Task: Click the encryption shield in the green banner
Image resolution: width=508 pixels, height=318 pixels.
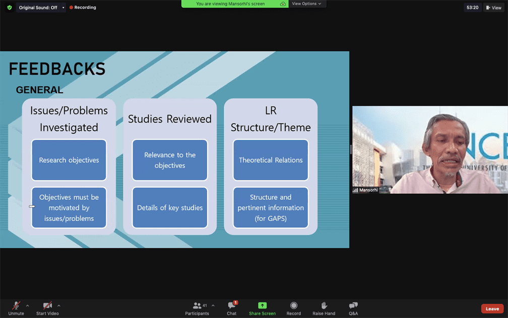Action: (x=283, y=4)
